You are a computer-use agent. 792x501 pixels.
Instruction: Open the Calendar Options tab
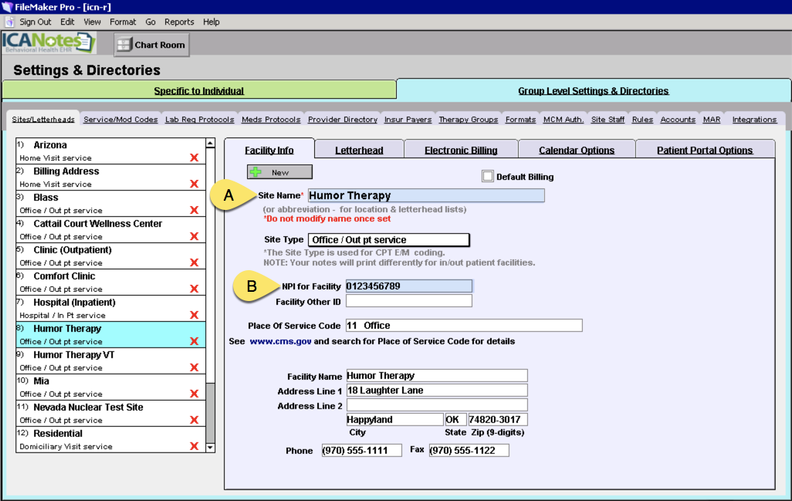click(x=577, y=148)
